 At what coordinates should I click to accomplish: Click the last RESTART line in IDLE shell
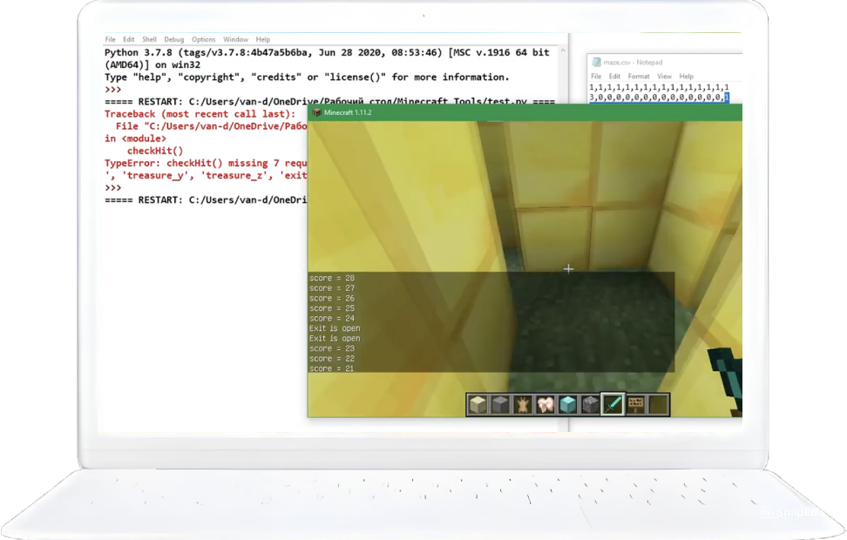click(x=206, y=199)
